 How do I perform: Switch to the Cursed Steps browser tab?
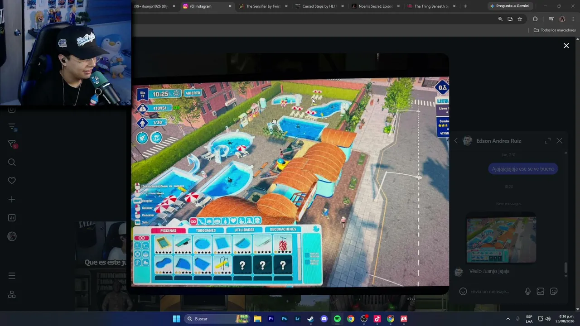coord(319,6)
